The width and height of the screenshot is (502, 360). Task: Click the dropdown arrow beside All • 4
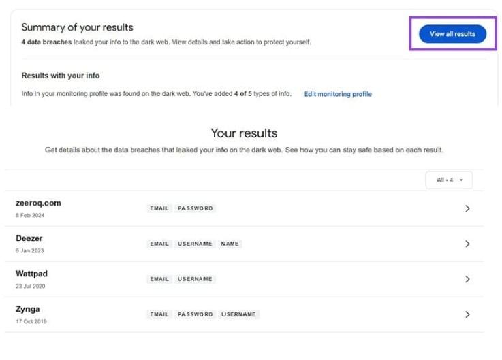click(461, 180)
